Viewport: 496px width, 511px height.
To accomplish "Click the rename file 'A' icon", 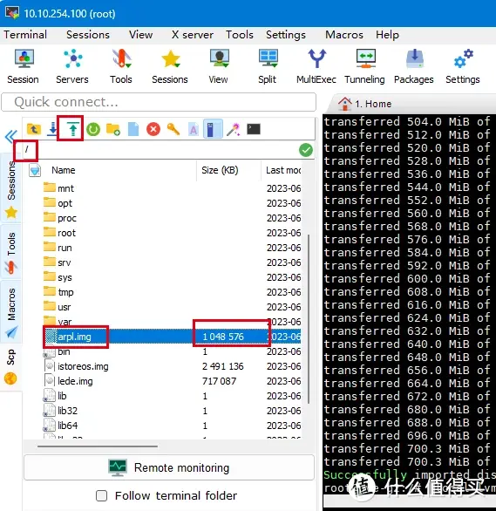I will point(194,129).
